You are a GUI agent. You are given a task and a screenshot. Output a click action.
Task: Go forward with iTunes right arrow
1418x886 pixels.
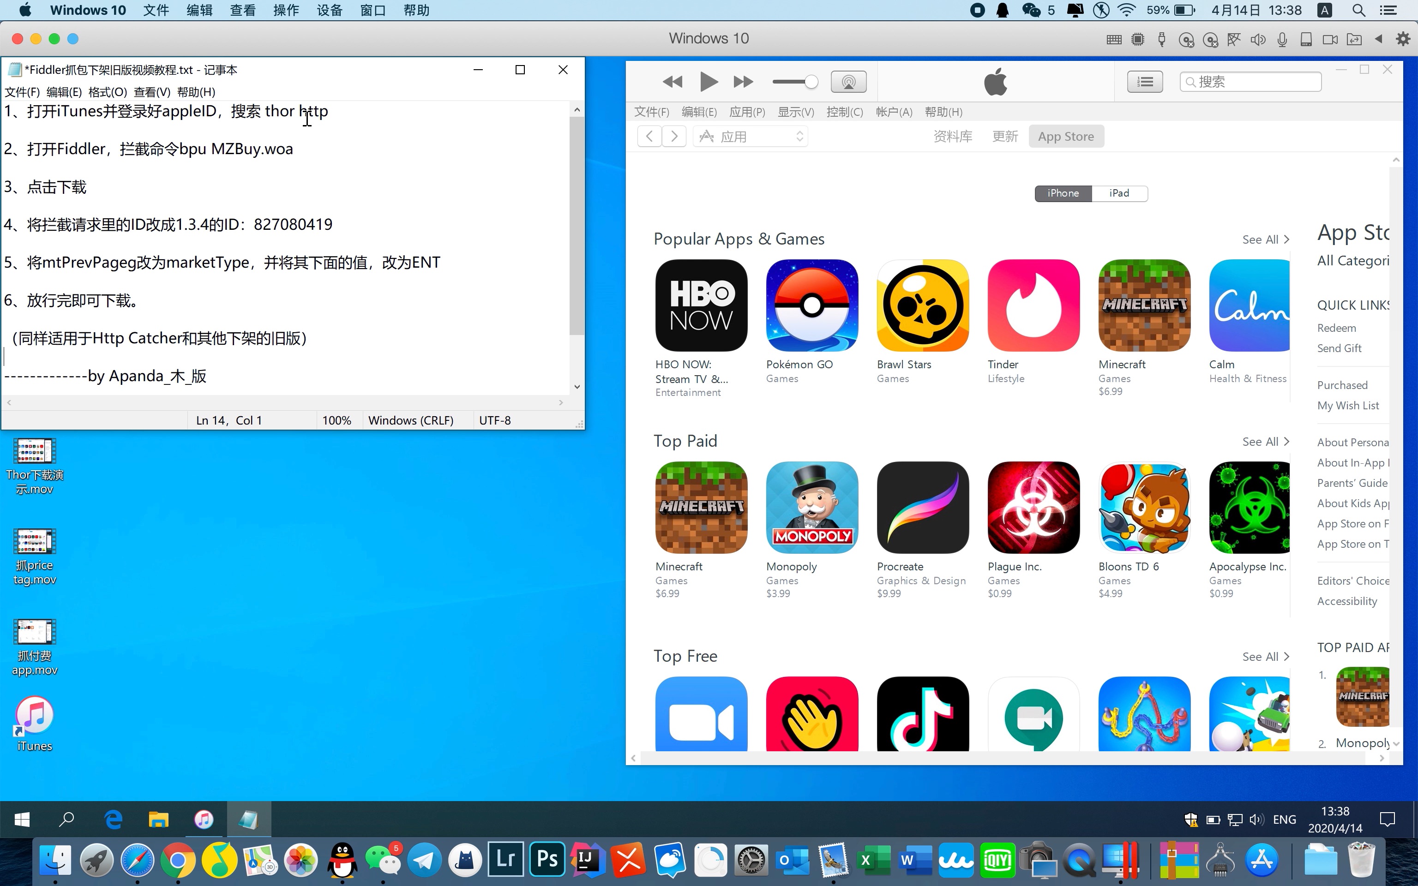674,137
